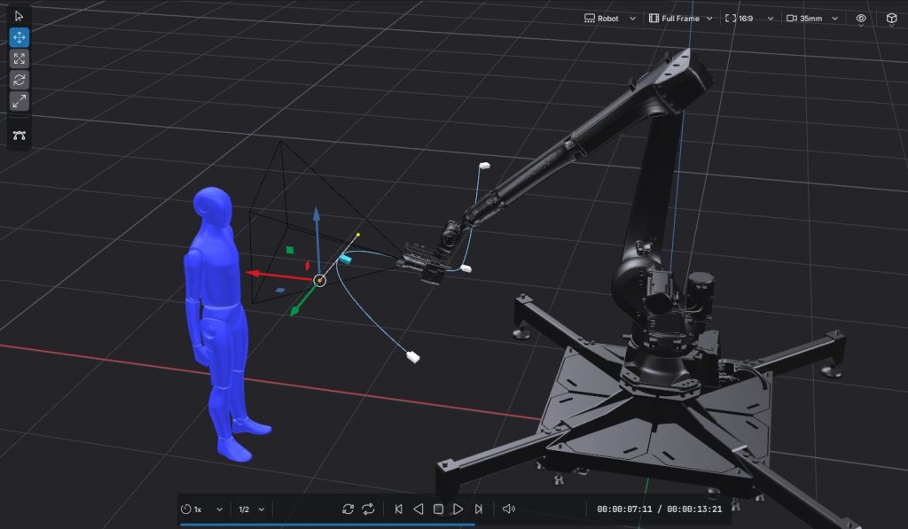Viewport: 908px width, 529px height.
Task: Toggle the 3D object display cube icon
Action: coord(890,18)
